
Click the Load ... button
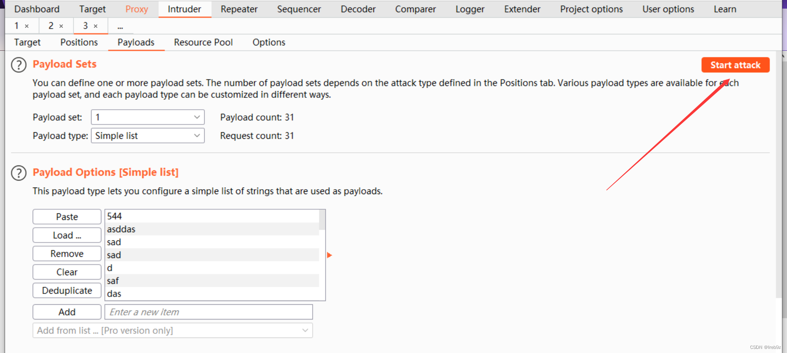[67, 235]
